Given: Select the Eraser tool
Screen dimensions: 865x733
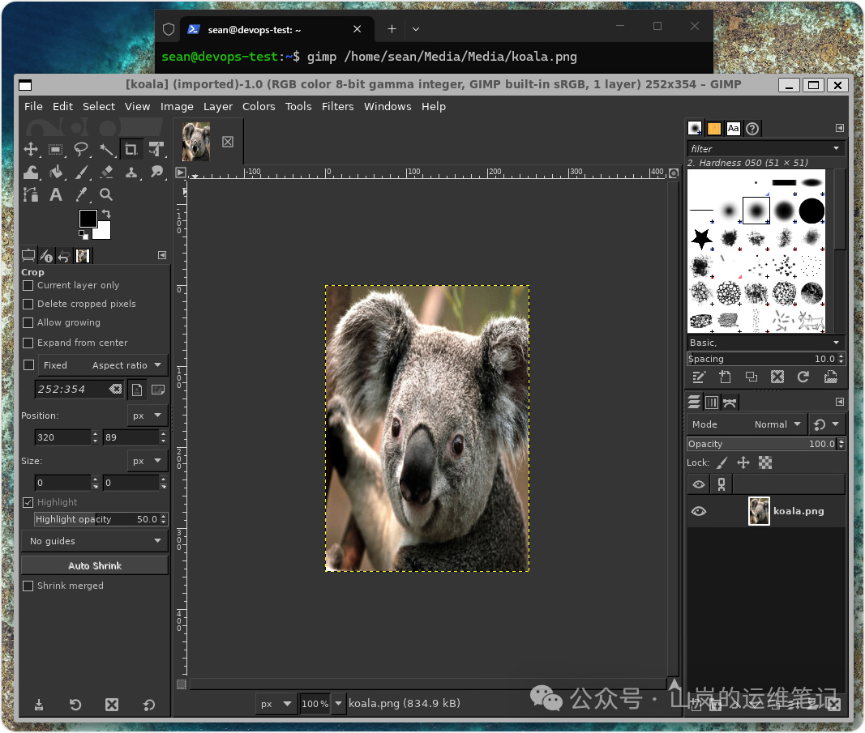Looking at the screenshot, I should 106,172.
